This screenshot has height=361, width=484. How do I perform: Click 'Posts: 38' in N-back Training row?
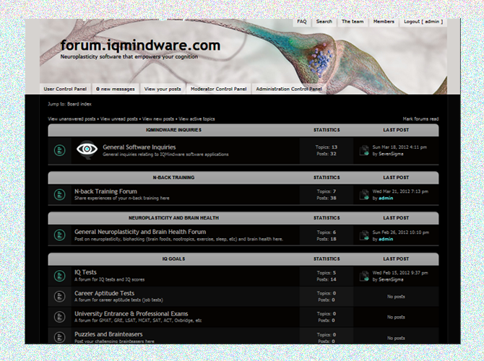(x=327, y=198)
